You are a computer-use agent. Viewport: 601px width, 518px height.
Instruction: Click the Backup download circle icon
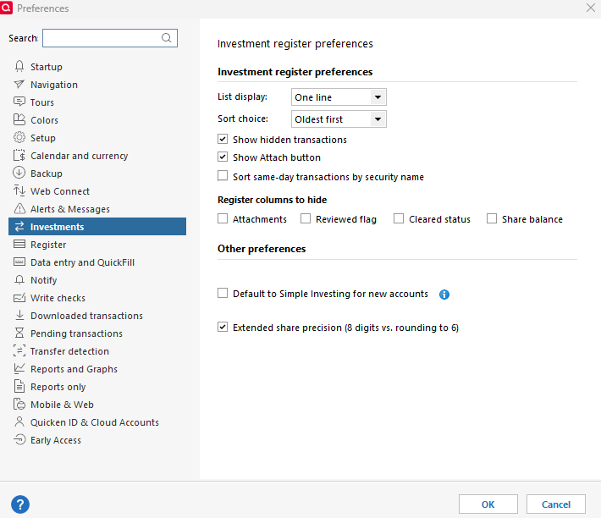(19, 173)
